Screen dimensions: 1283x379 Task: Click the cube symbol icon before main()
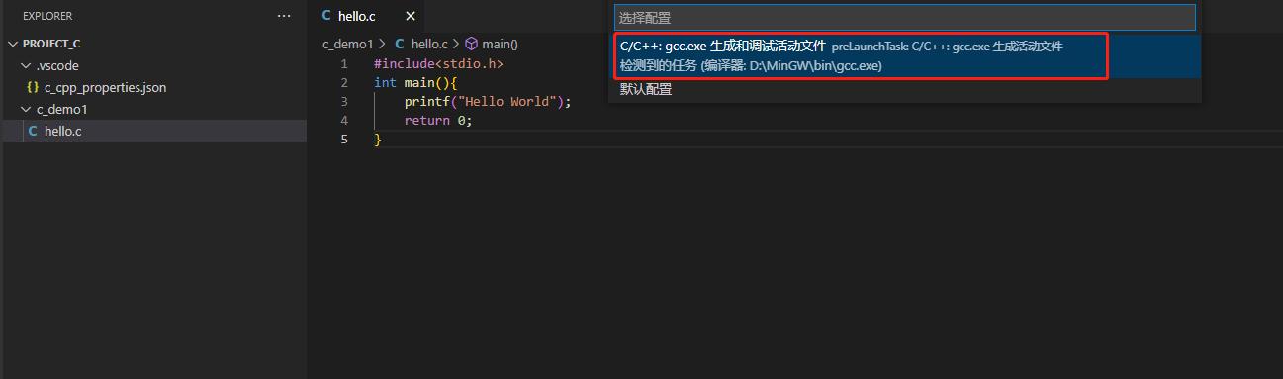pos(472,44)
